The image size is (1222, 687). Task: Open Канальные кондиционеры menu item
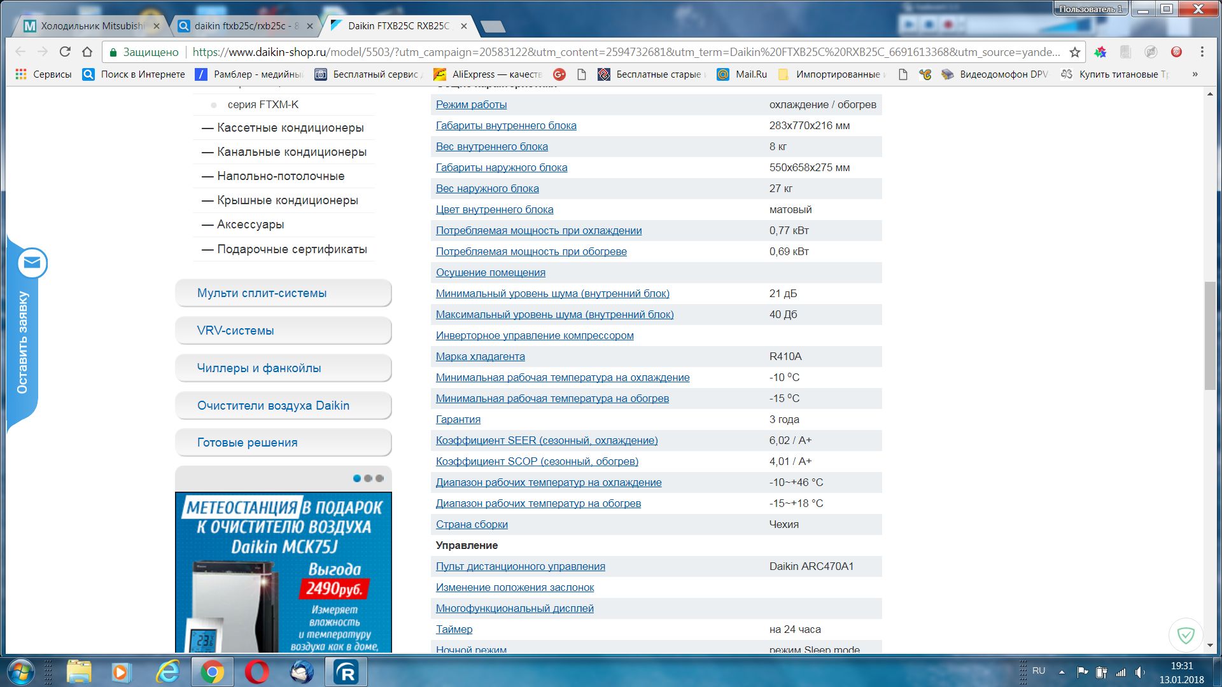pos(291,152)
